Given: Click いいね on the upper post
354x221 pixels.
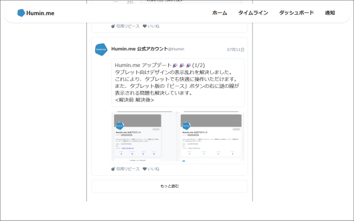Looking at the screenshot, I should tap(151, 26).
